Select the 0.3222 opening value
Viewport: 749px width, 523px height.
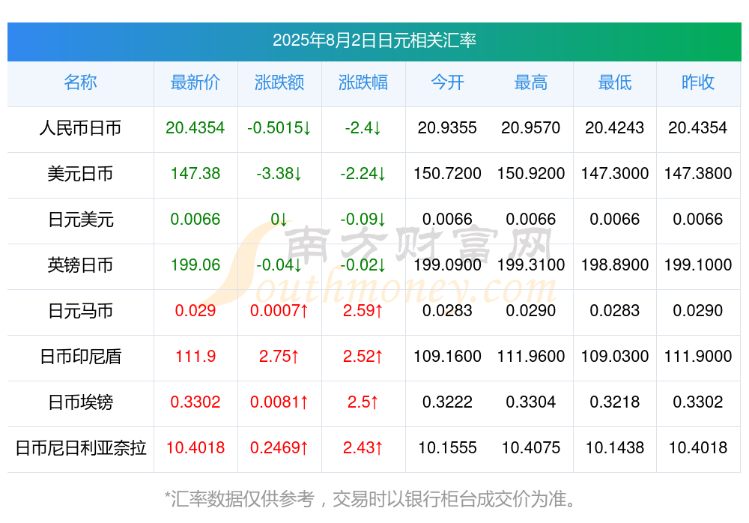(447, 402)
